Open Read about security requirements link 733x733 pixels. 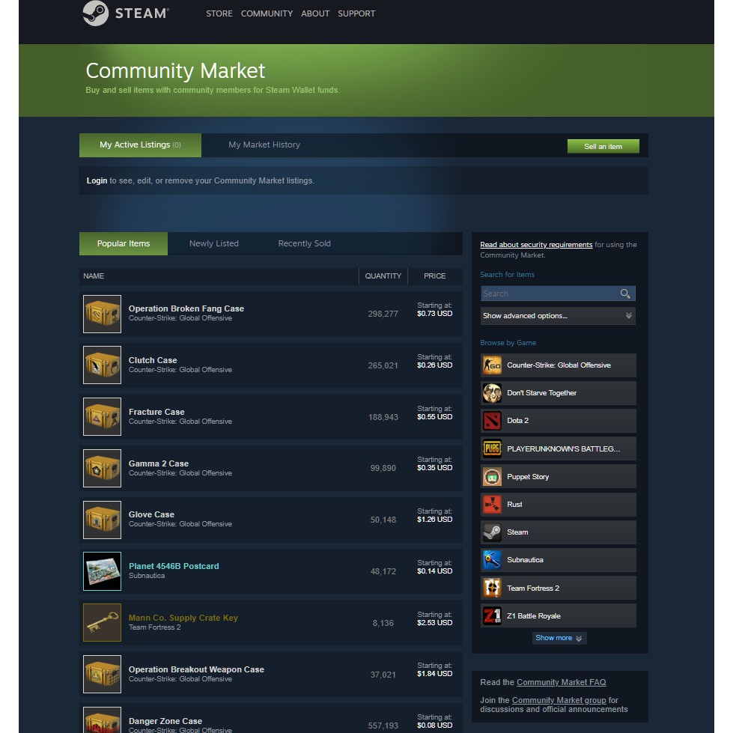536,245
